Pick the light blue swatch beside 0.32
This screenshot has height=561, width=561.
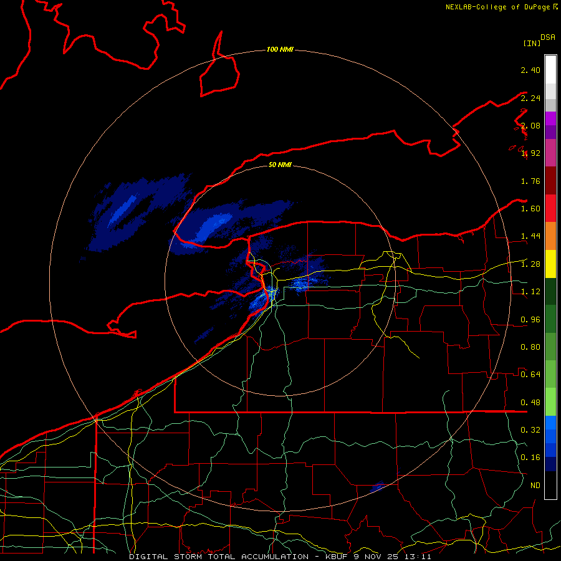tap(550, 423)
